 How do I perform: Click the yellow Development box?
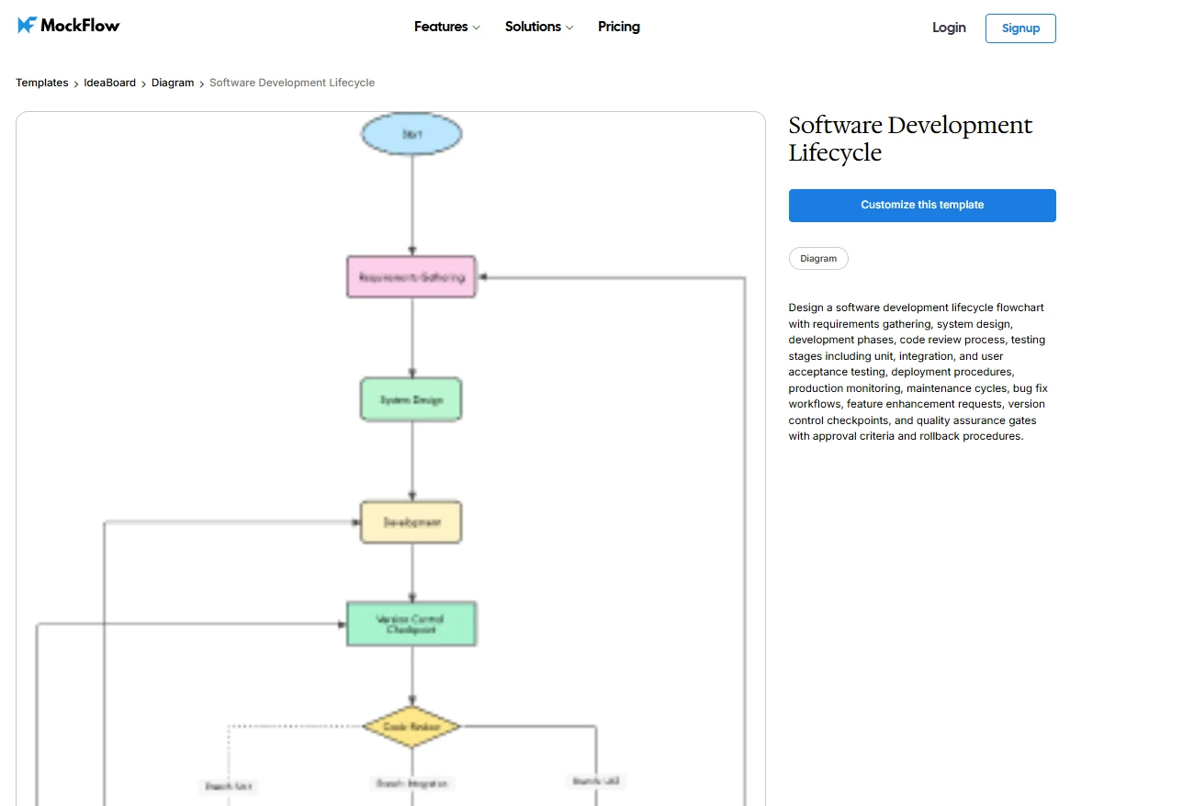pyautogui.click(x=411, y=522)
